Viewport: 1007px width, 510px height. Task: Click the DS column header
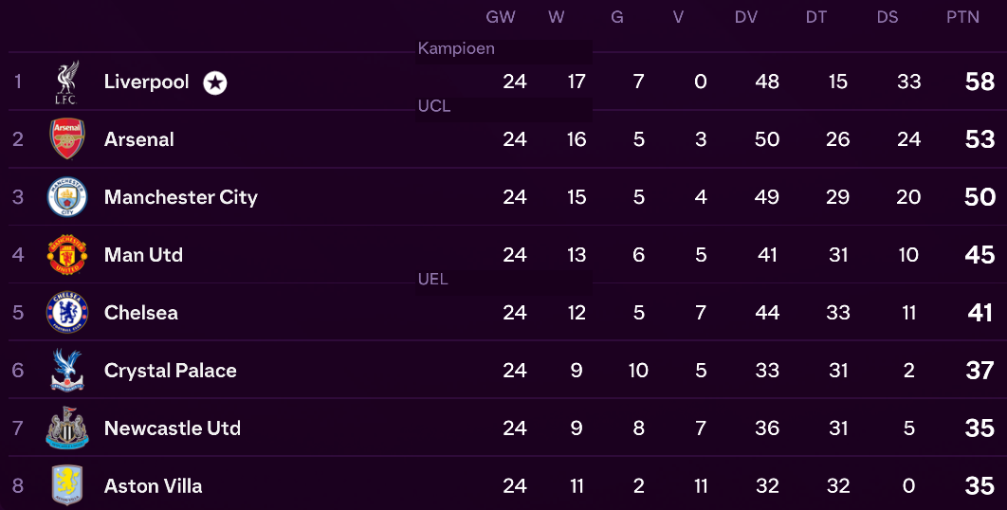[x=887, y=17]
